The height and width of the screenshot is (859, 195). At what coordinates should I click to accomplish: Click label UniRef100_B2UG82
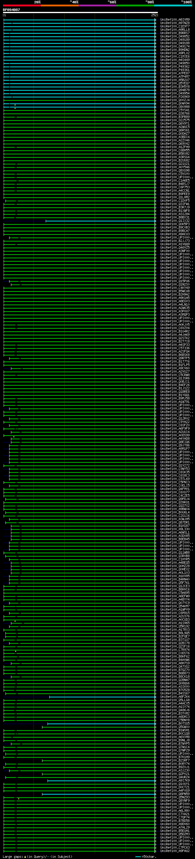[x=175, y=160]
